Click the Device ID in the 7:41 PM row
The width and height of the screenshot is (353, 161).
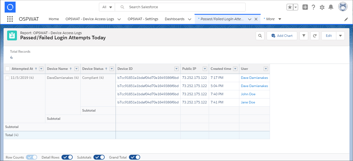pyautogui.click(x=148, y=102)
